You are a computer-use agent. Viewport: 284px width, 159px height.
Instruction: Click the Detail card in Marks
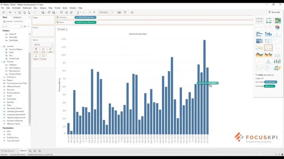tap(36, 57)
